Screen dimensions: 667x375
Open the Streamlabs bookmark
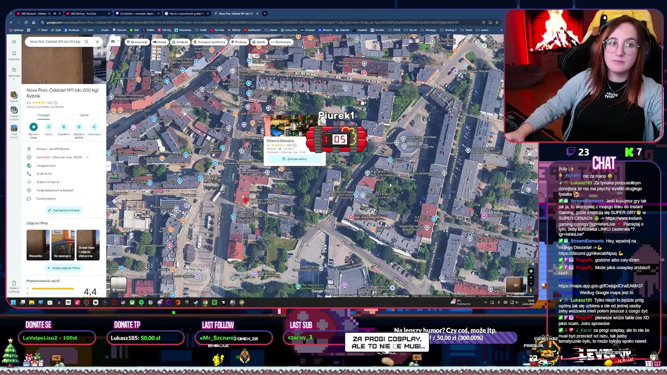point(184,30)
